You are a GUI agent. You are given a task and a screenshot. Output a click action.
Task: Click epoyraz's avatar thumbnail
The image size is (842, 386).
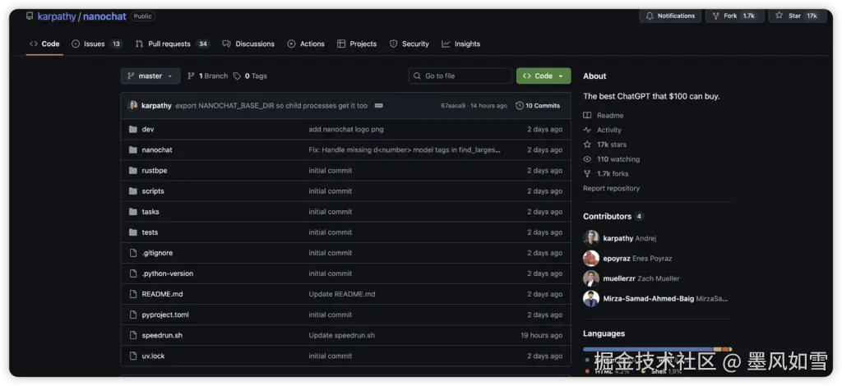(591, 259)
